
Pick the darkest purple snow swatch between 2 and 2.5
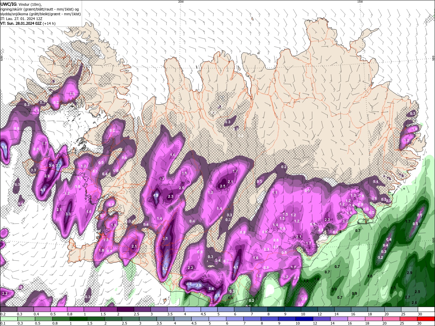[125, 309]
